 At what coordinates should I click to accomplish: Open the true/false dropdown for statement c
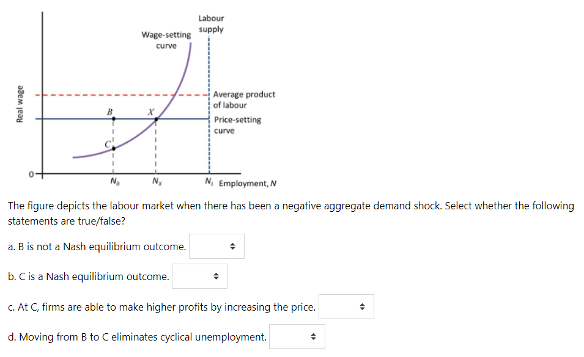pos(346,306)
